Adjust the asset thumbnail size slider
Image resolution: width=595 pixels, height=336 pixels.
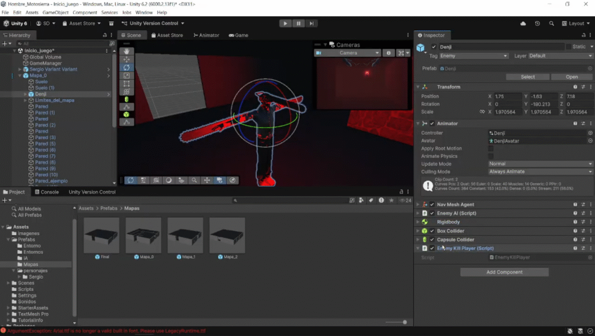pos(404,322)
